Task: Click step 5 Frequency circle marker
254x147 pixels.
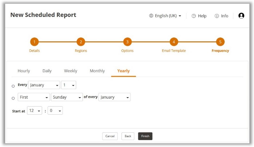Action: click(x=220, y=42)
